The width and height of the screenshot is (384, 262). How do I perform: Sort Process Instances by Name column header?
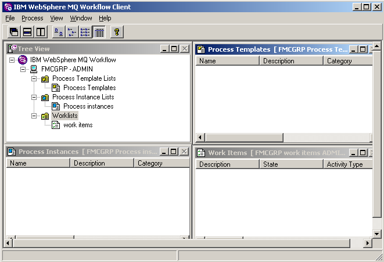tap(38, 163)
